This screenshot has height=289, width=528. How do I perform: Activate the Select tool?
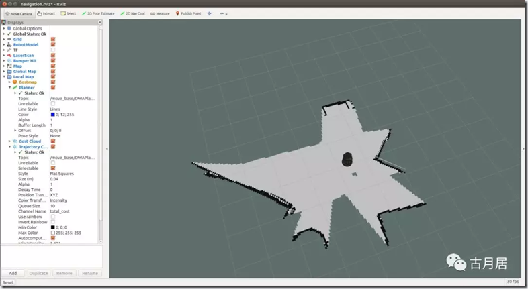[69, 14]
